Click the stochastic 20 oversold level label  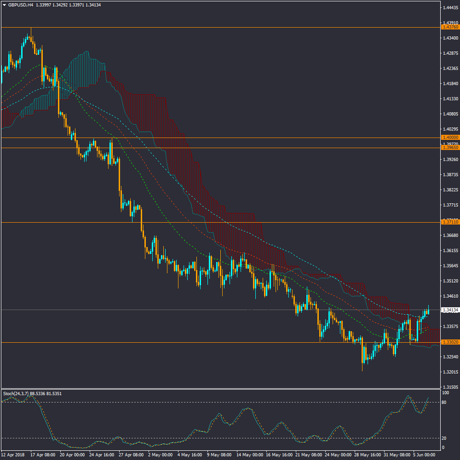pos(444,438)
